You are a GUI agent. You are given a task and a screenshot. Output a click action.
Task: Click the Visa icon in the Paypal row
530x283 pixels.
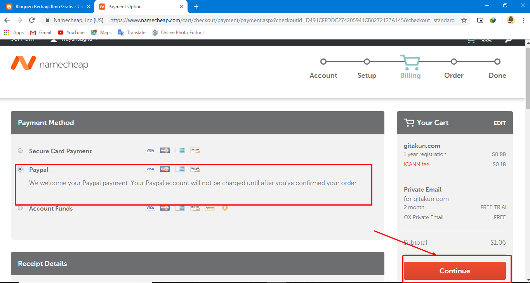[150, 169]
